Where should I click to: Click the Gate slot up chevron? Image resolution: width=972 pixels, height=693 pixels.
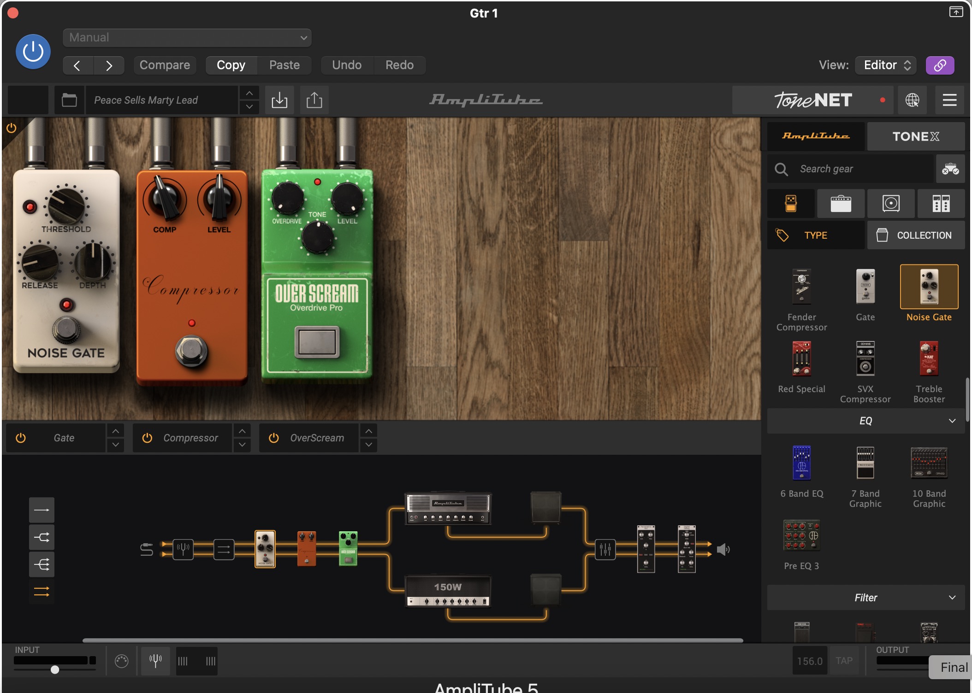click(x=116, y=431)
